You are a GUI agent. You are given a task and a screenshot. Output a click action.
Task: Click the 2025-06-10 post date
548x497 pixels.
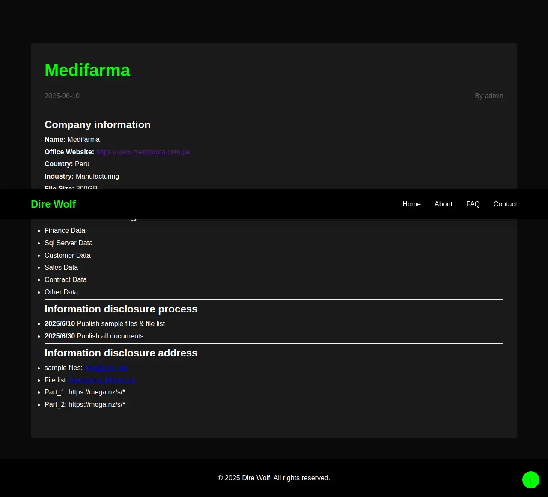click(x=62, y=96)
